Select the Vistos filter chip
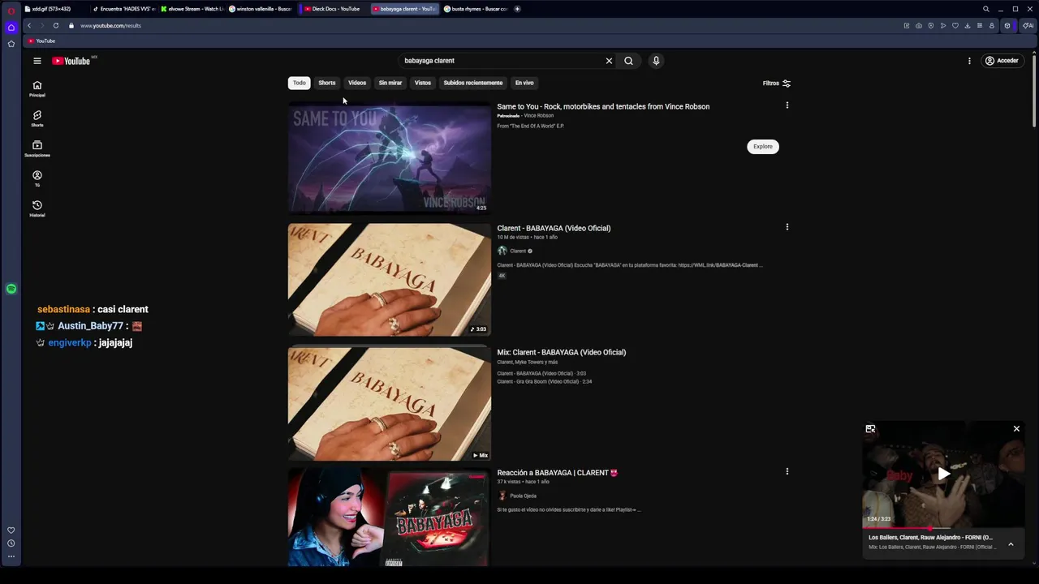Screen dimensions: 1039x584 [x=423, y=83]
